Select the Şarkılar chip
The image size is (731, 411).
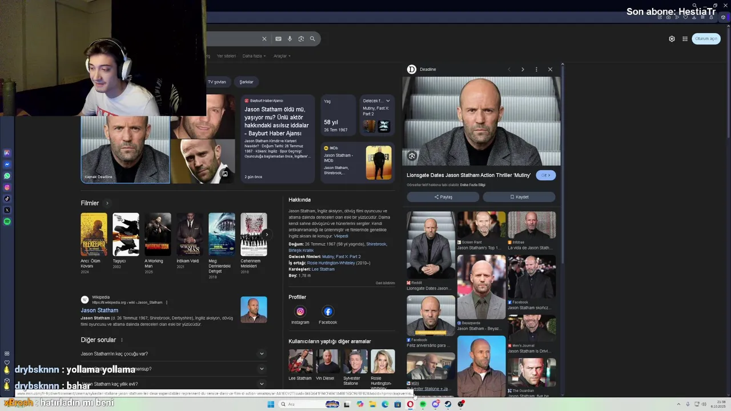pos(247,82)
